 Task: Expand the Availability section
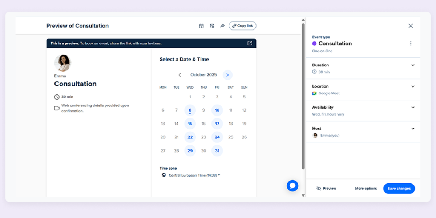click(x=413, y=107)
